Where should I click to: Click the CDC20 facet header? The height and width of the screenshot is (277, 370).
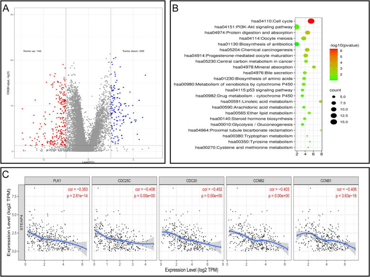click(192, 181)
